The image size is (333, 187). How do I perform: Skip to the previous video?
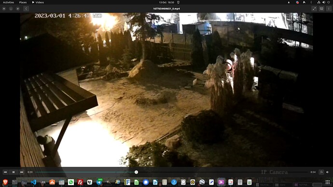click(x=5, y=172)
